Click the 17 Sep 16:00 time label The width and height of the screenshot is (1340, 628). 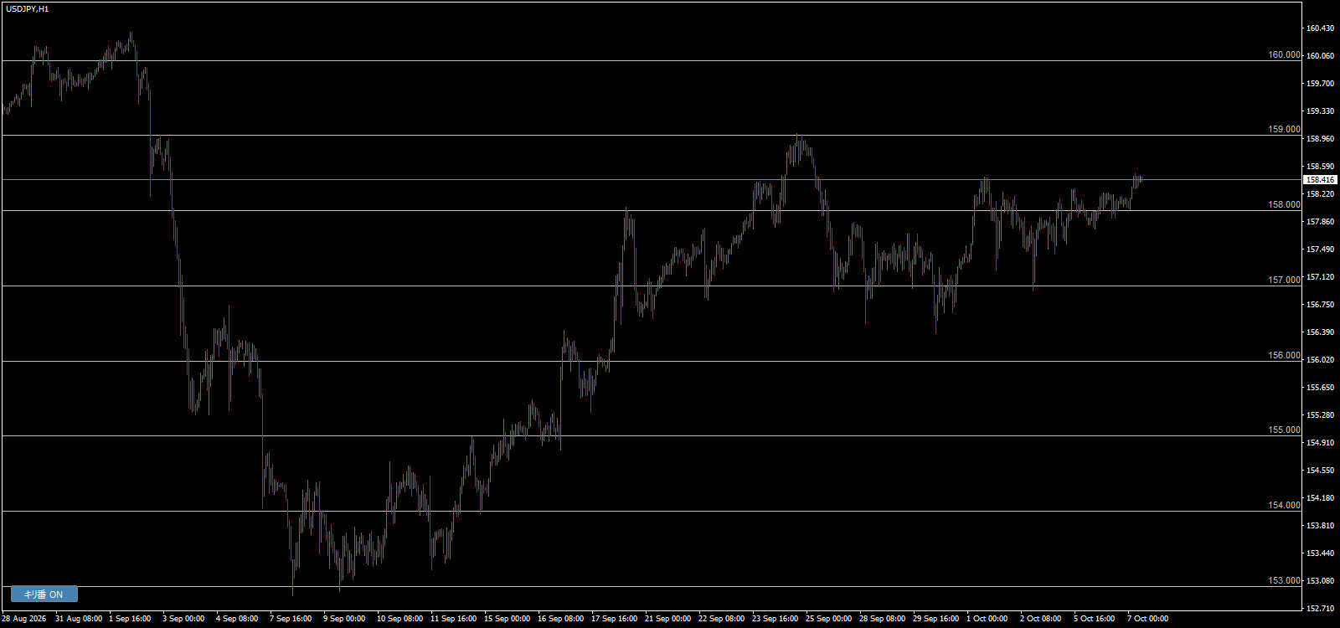click(x=614, y=619)
